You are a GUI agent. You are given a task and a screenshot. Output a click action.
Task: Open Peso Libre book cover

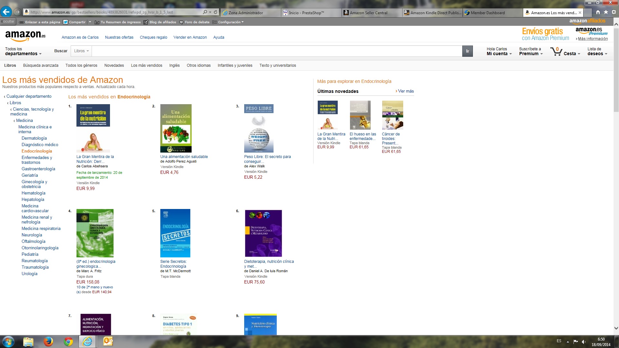pyautogui.click(x=259, y=128)
